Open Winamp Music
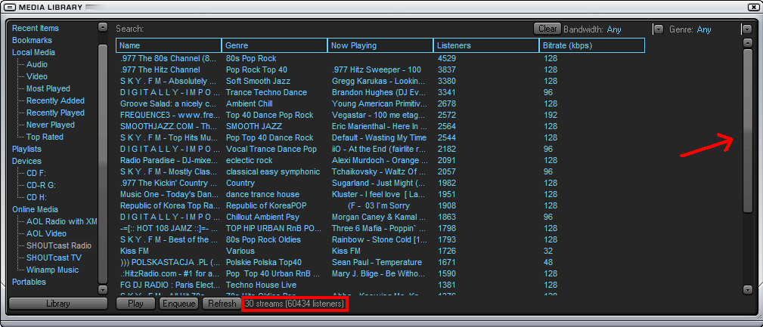The height and width of the screenshot is (327, 763). (x=52, y=270)
